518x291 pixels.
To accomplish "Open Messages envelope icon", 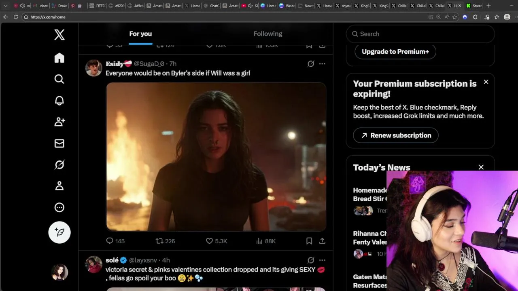I will (x=59, y=143).
